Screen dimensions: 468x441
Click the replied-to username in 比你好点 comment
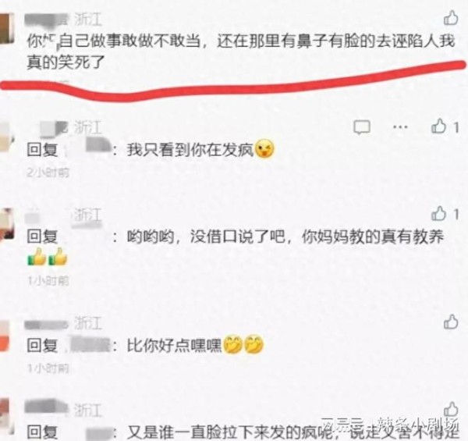(89, 345)
